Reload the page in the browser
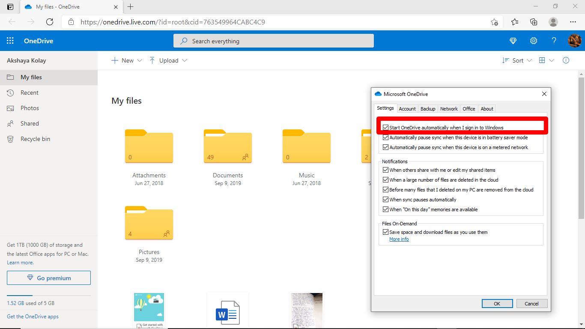This screenshot has width=585, height=329. click(x=50, y=22)
